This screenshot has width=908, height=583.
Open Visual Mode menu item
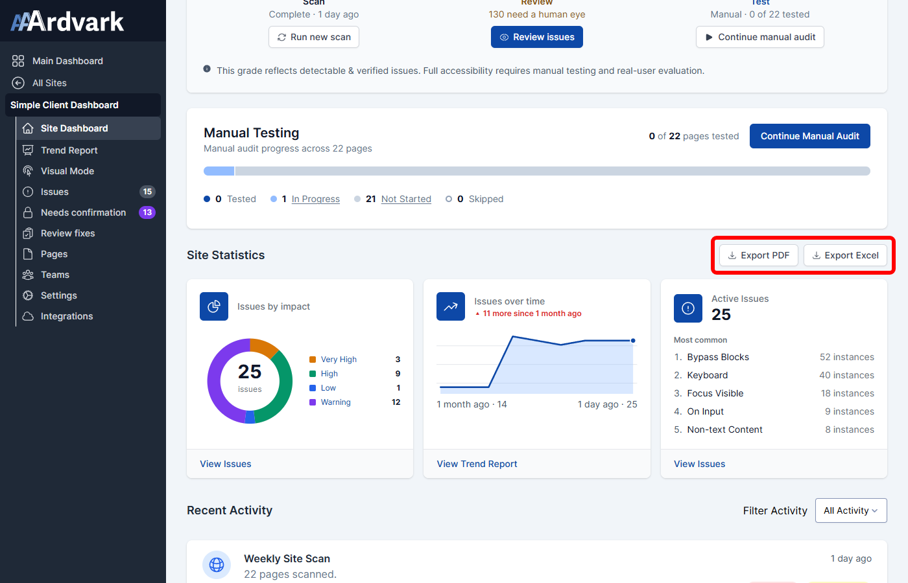88,171
